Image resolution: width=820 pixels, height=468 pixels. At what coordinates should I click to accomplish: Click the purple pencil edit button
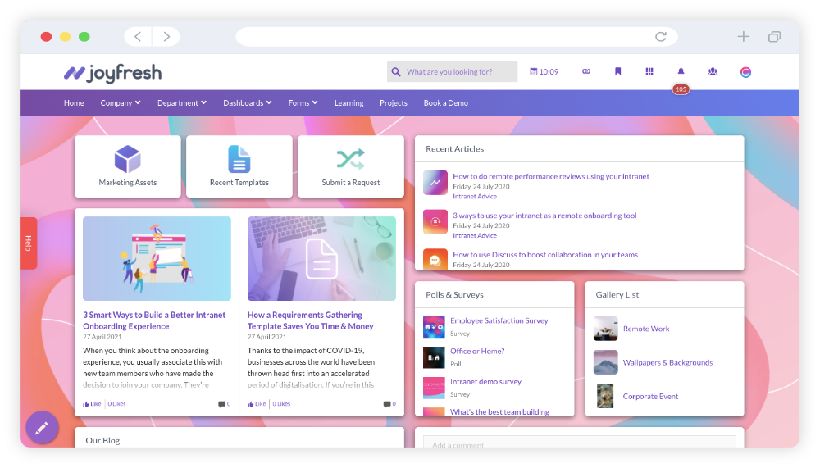point(42,427)
